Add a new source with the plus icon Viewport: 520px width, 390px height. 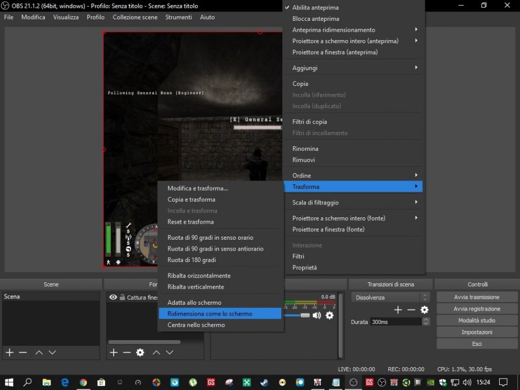coord(114,352)
